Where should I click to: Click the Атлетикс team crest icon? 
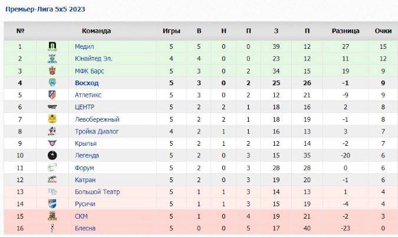pos(52,95)
